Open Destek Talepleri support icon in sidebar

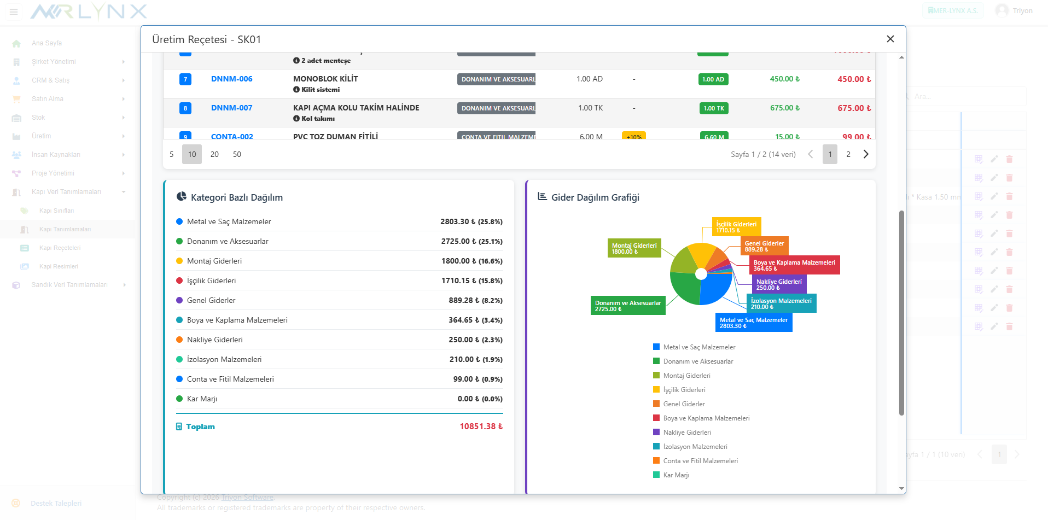point(16,503)
